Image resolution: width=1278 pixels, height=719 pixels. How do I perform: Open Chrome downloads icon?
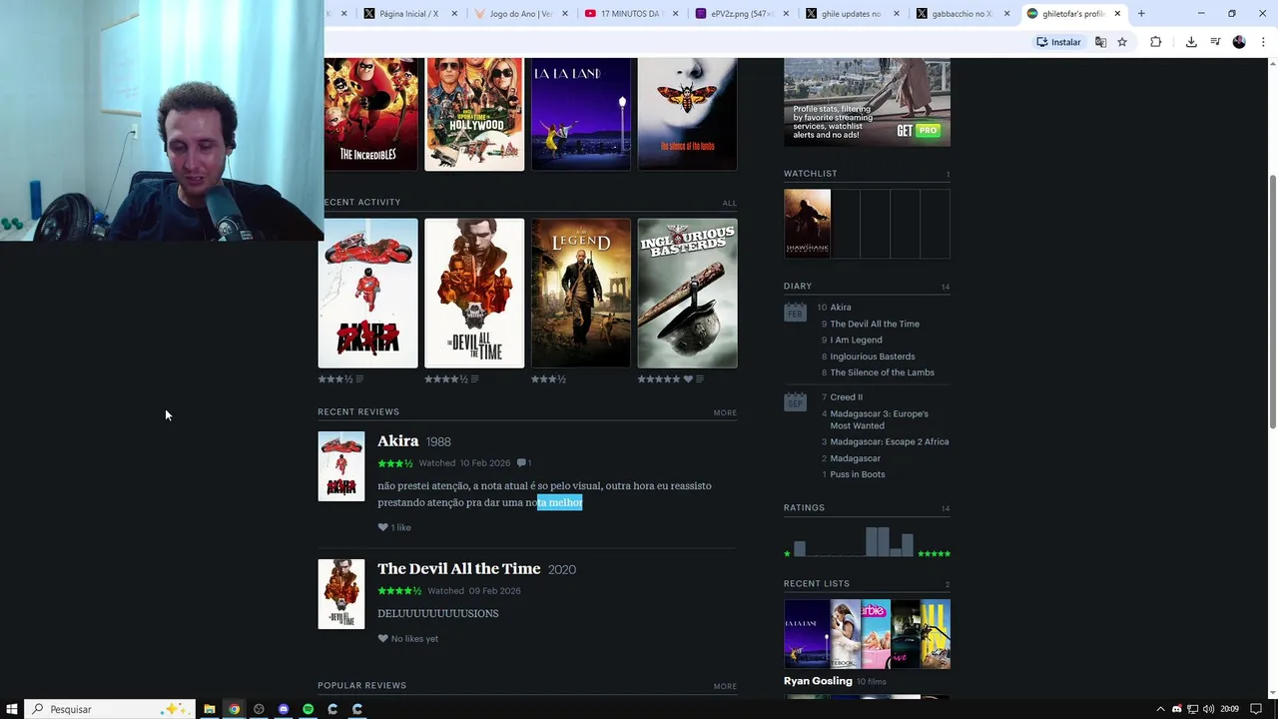[x=1191, y=42]
